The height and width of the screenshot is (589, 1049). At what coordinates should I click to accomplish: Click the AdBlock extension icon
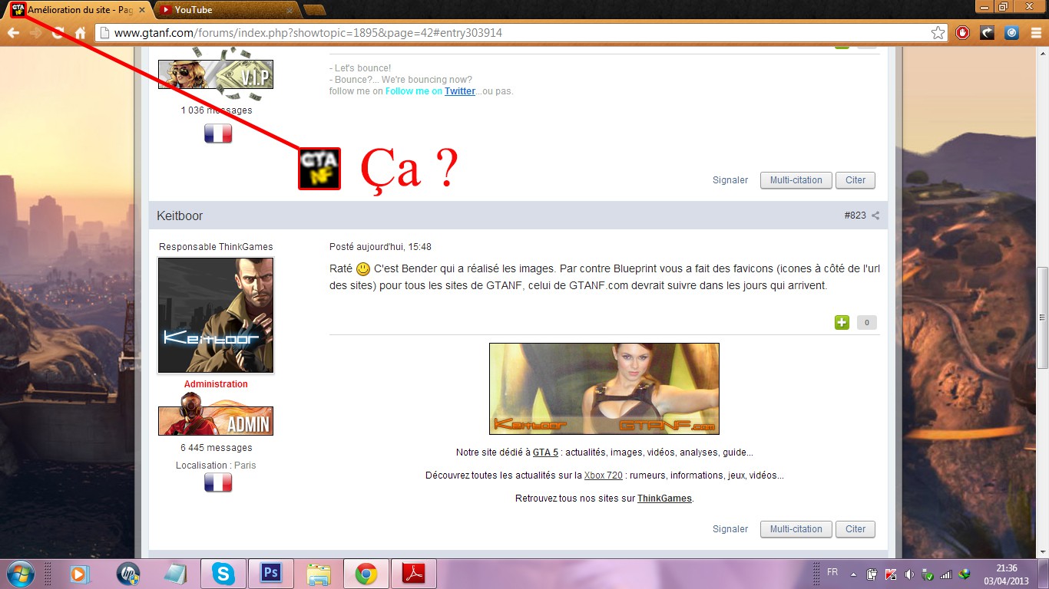click(962, 33)
